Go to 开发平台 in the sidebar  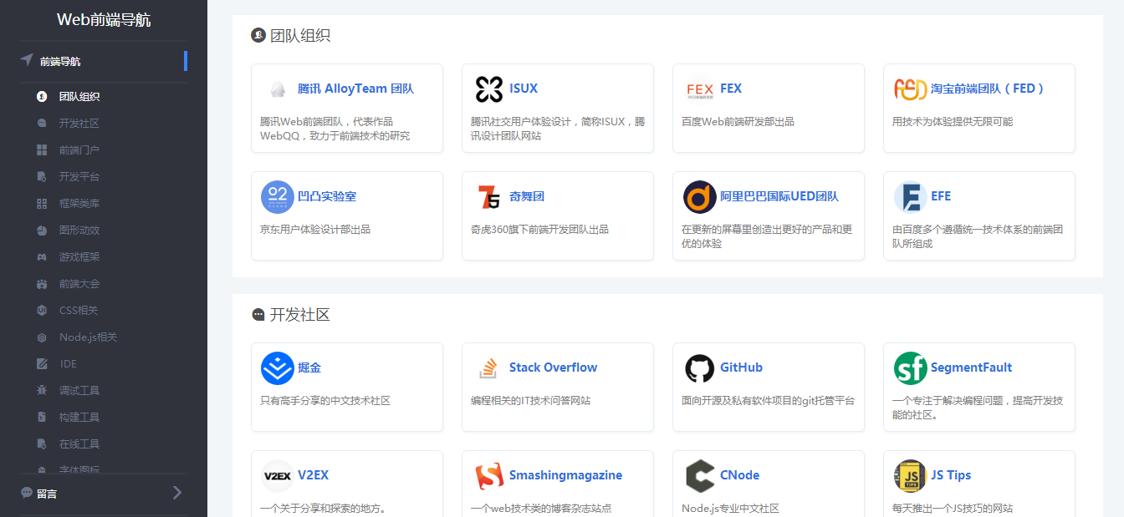[79, 177]
